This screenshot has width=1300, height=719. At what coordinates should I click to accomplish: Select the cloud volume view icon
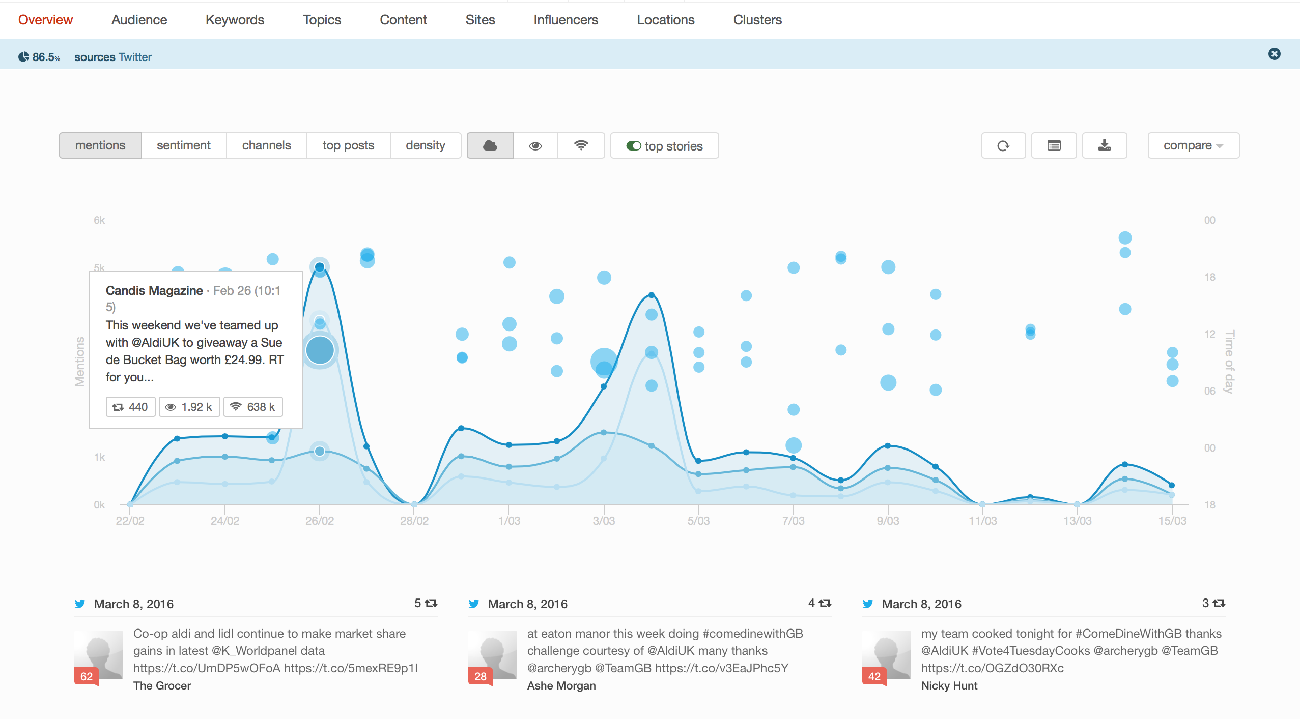click(x=490, y=146)
